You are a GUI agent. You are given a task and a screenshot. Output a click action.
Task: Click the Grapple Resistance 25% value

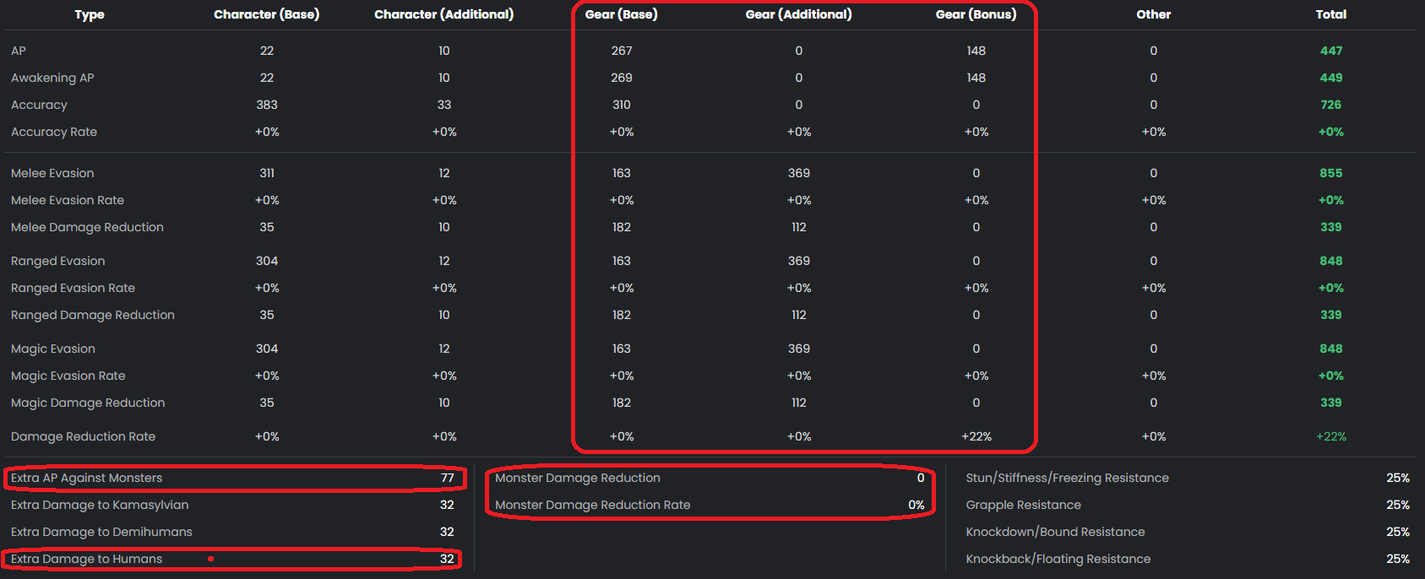pos(1398,505)
